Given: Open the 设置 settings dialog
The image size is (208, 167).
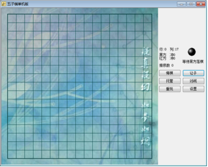Looking at the screenshot, I should pos(193,89).
